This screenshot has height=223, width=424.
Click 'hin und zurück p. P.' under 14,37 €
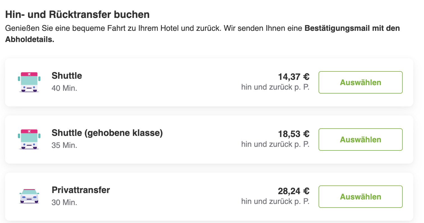275,87
